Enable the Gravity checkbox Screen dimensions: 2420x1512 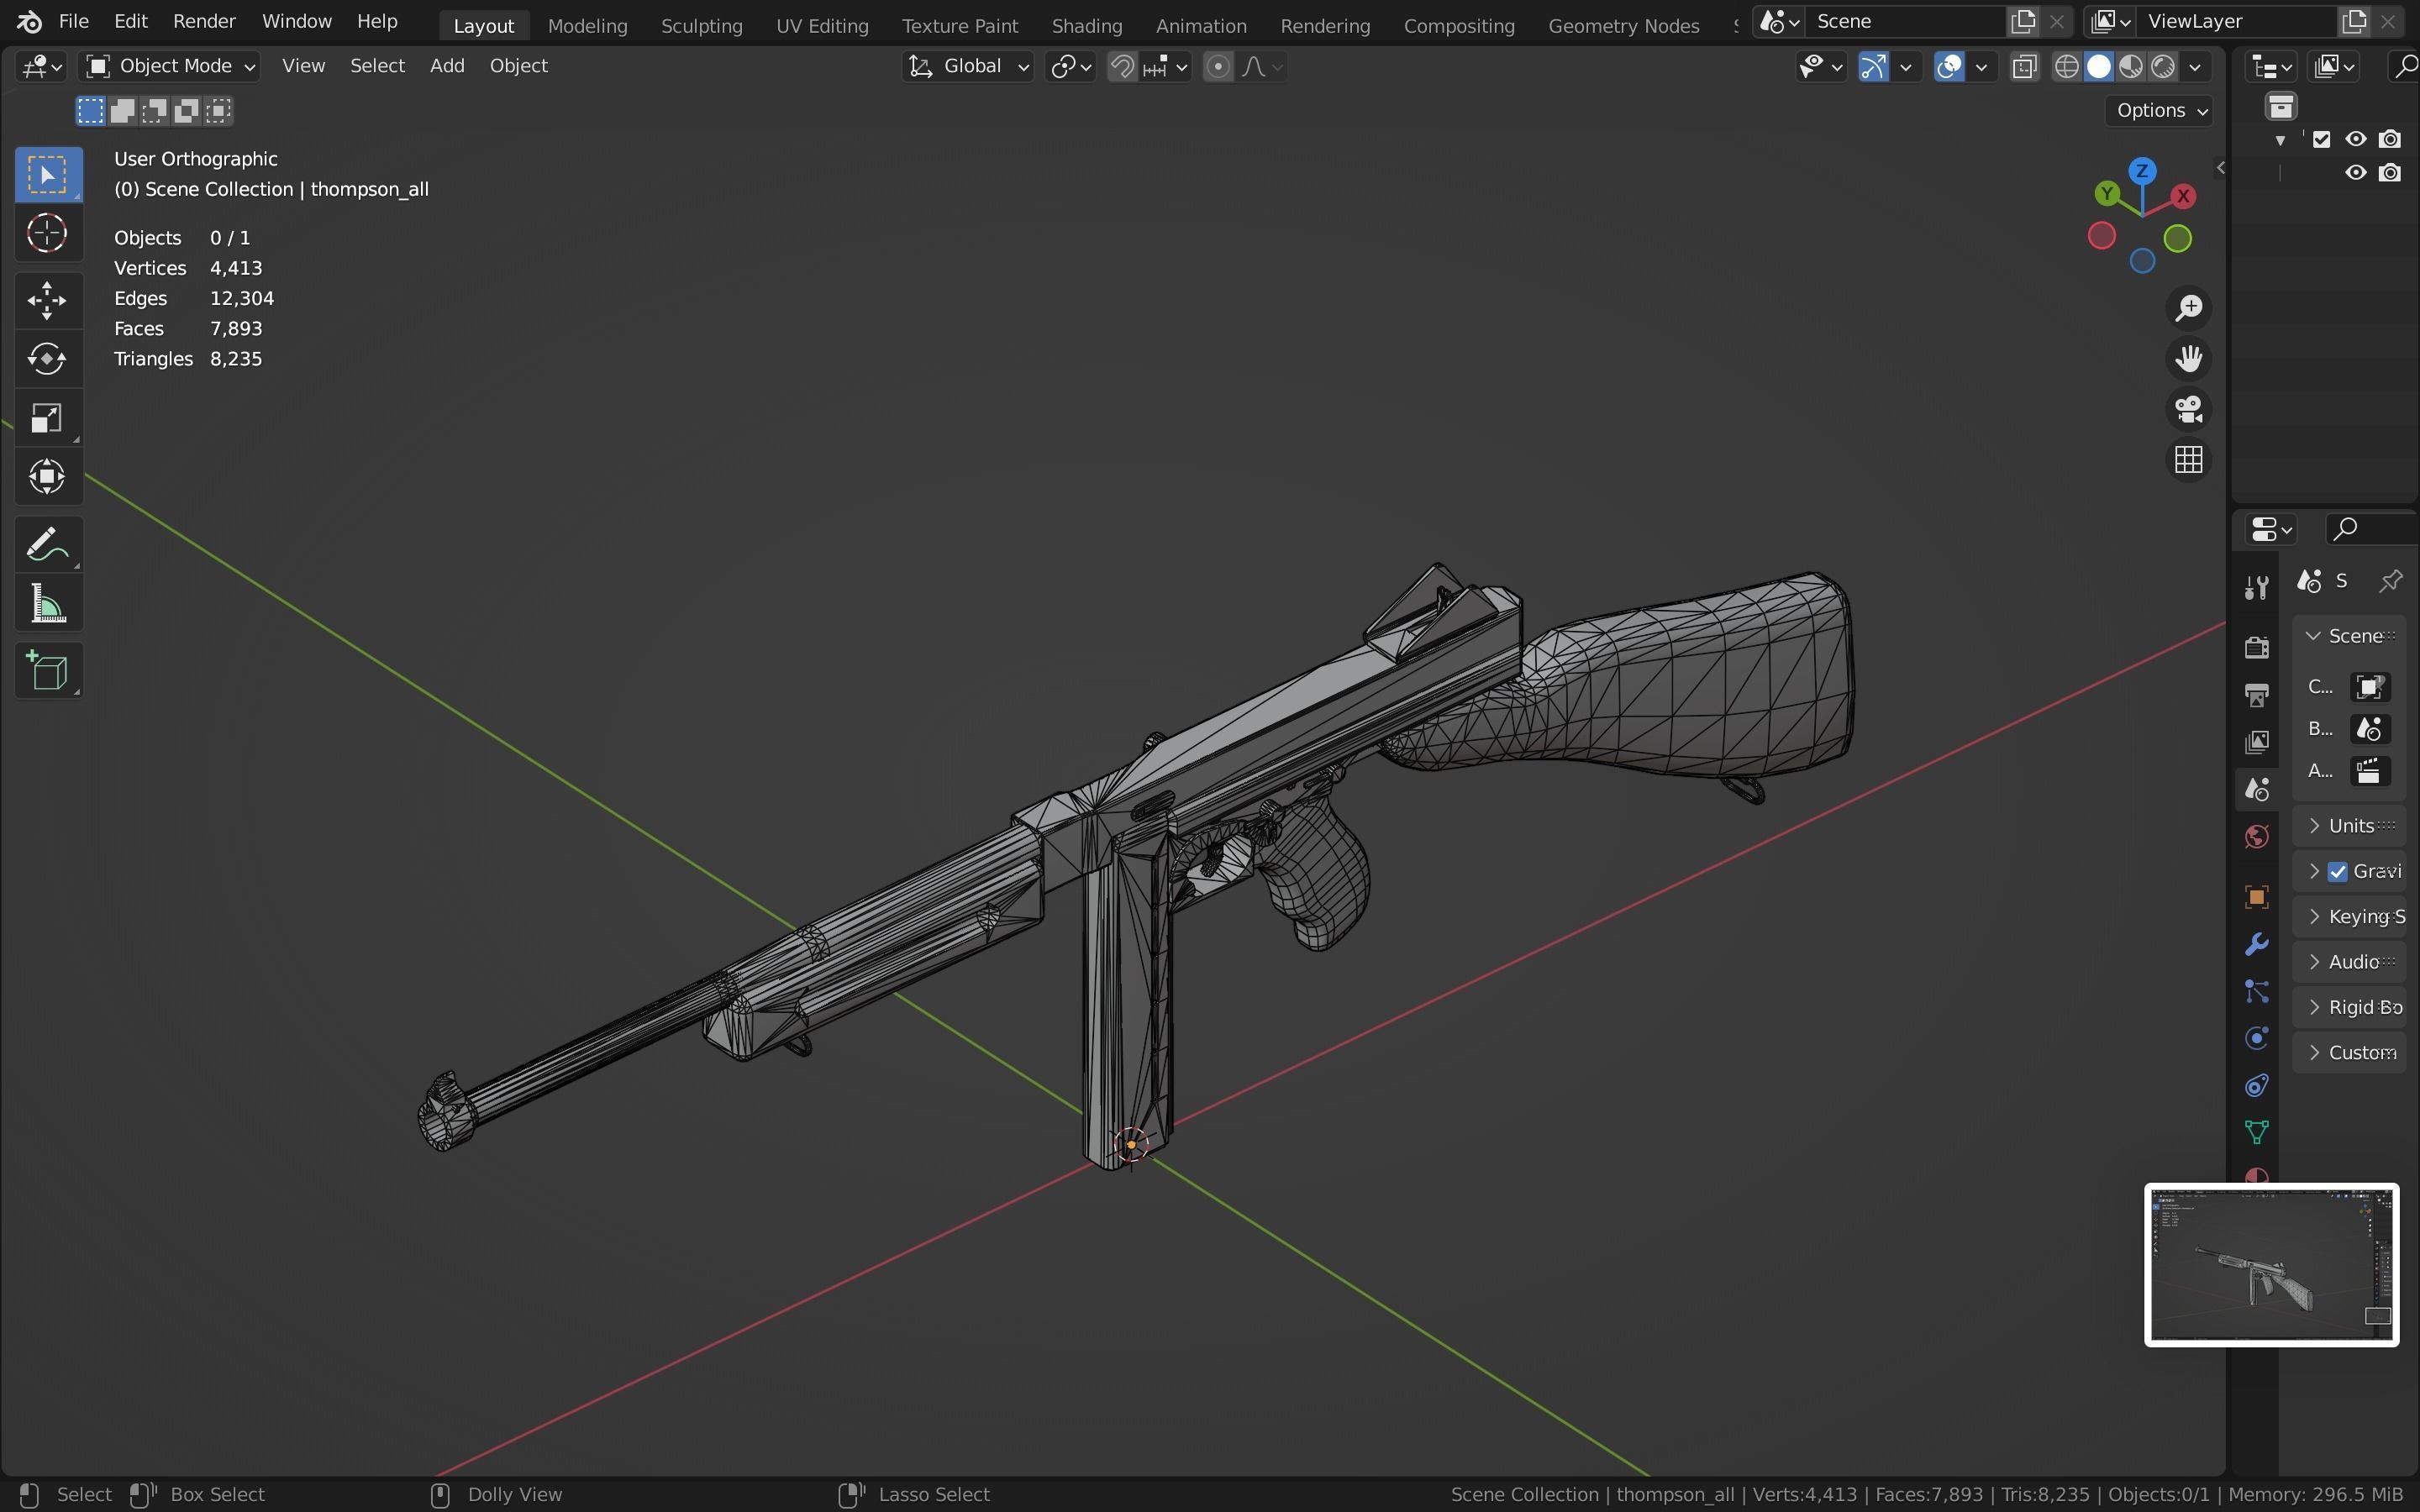(x=2338, y=872)
